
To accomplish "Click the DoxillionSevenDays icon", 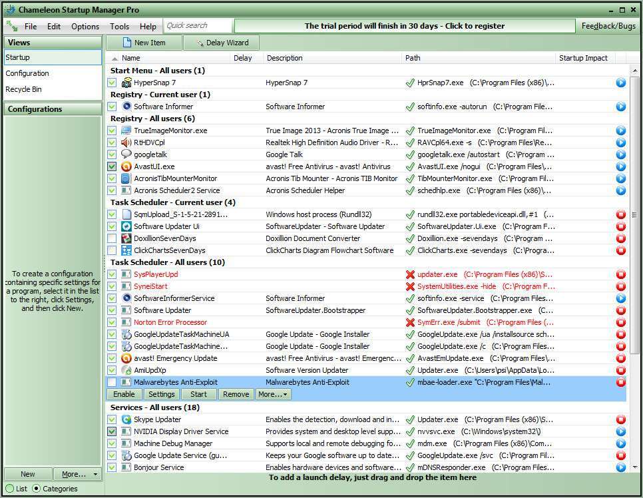I will (126, 238).
